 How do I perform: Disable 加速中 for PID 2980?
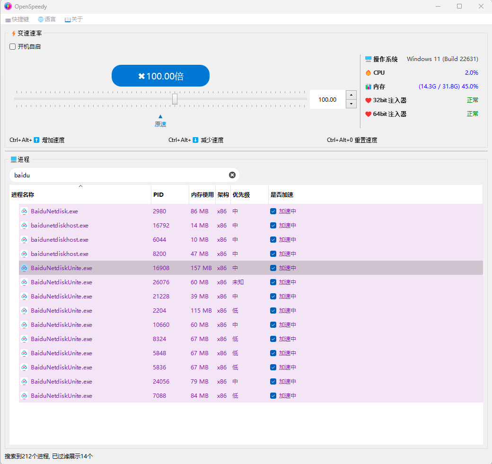point(273,211)
